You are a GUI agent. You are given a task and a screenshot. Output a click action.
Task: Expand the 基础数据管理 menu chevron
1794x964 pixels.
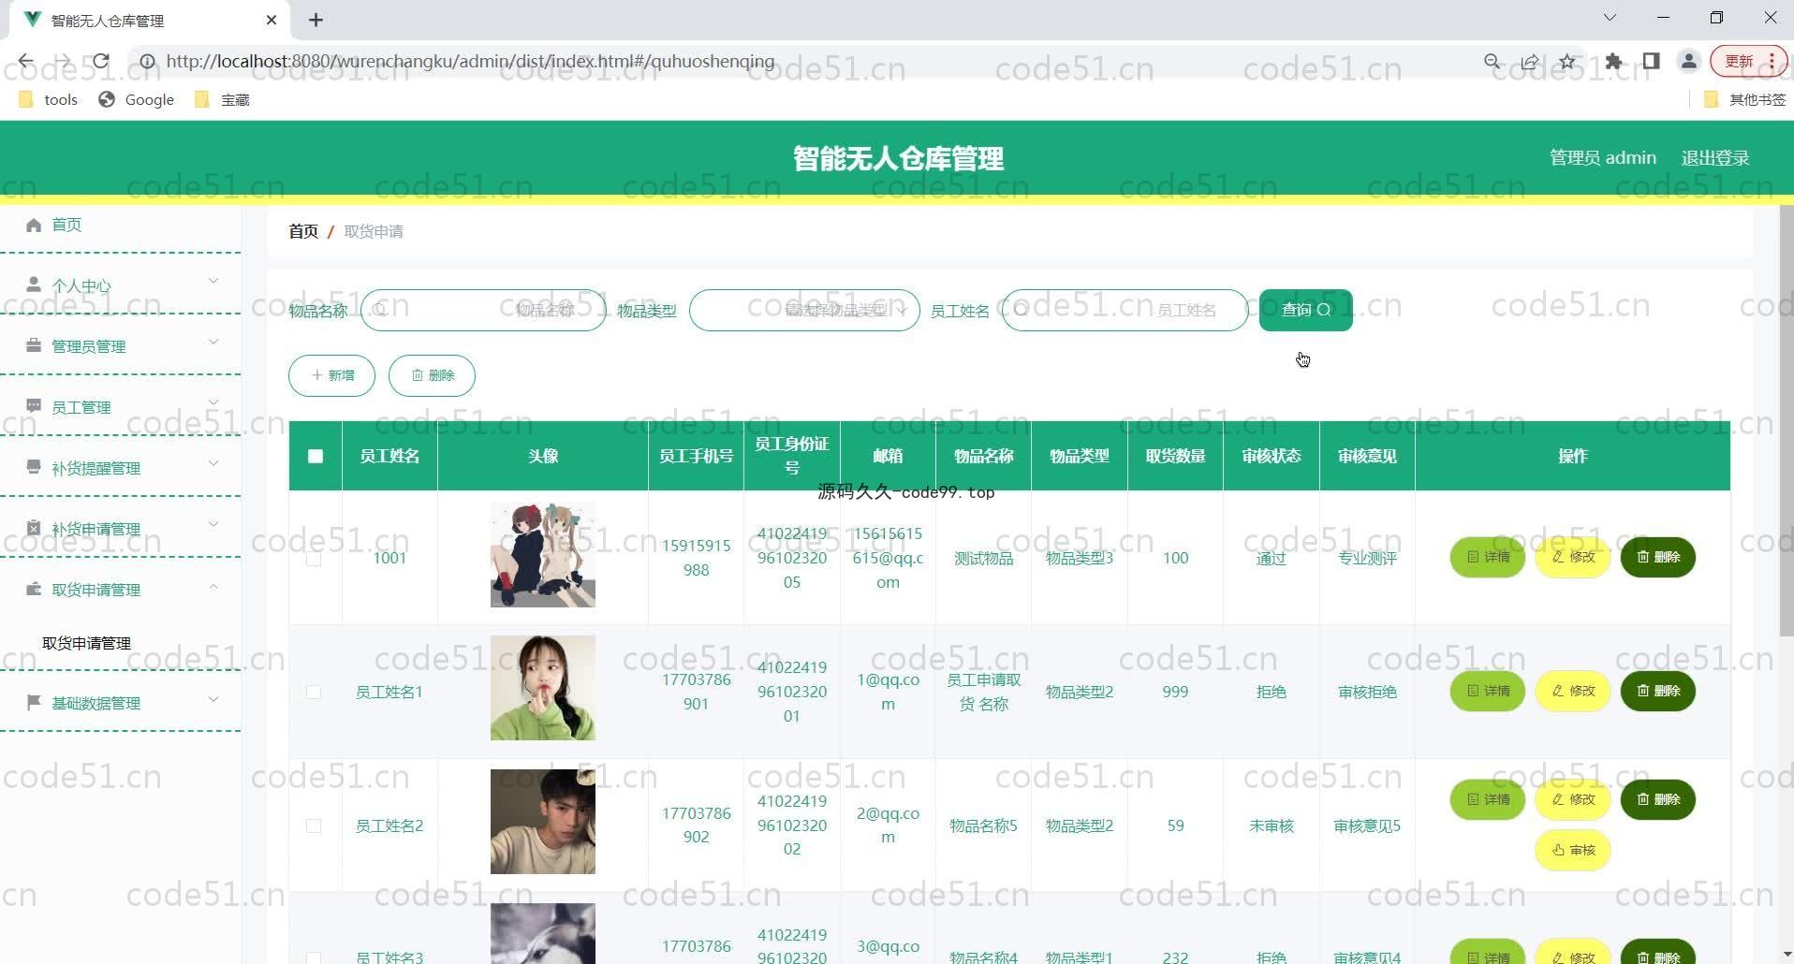(x=213, y=699)
